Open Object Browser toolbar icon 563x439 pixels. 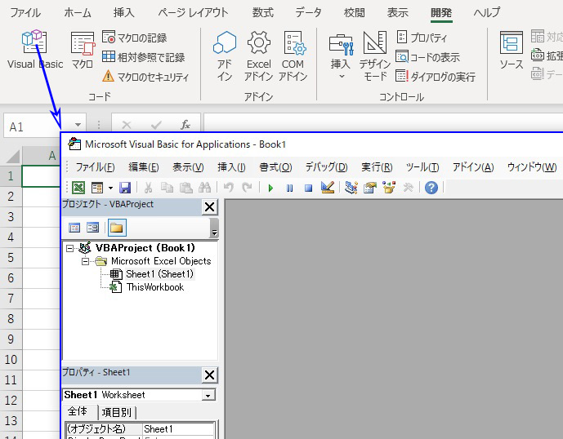[389, 188]
